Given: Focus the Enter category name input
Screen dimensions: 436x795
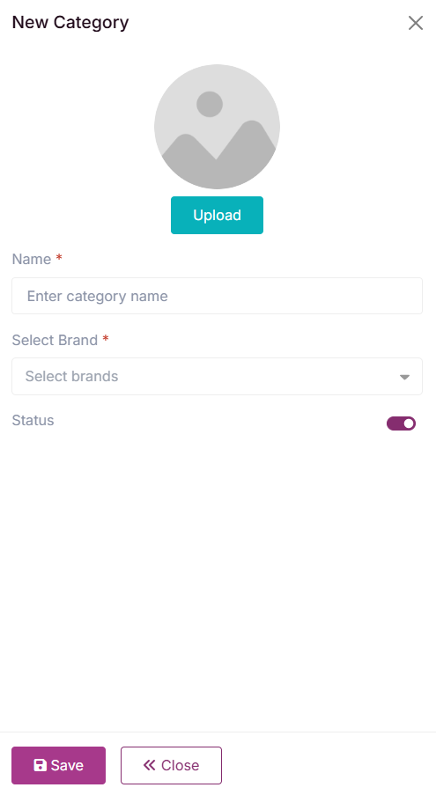Looking at the screenshot, I should point(217,296).
